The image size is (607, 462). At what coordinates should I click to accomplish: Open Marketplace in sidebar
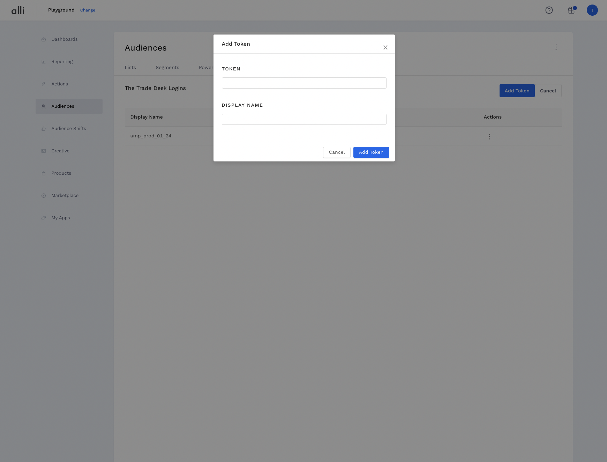click(x=65, y=196)
